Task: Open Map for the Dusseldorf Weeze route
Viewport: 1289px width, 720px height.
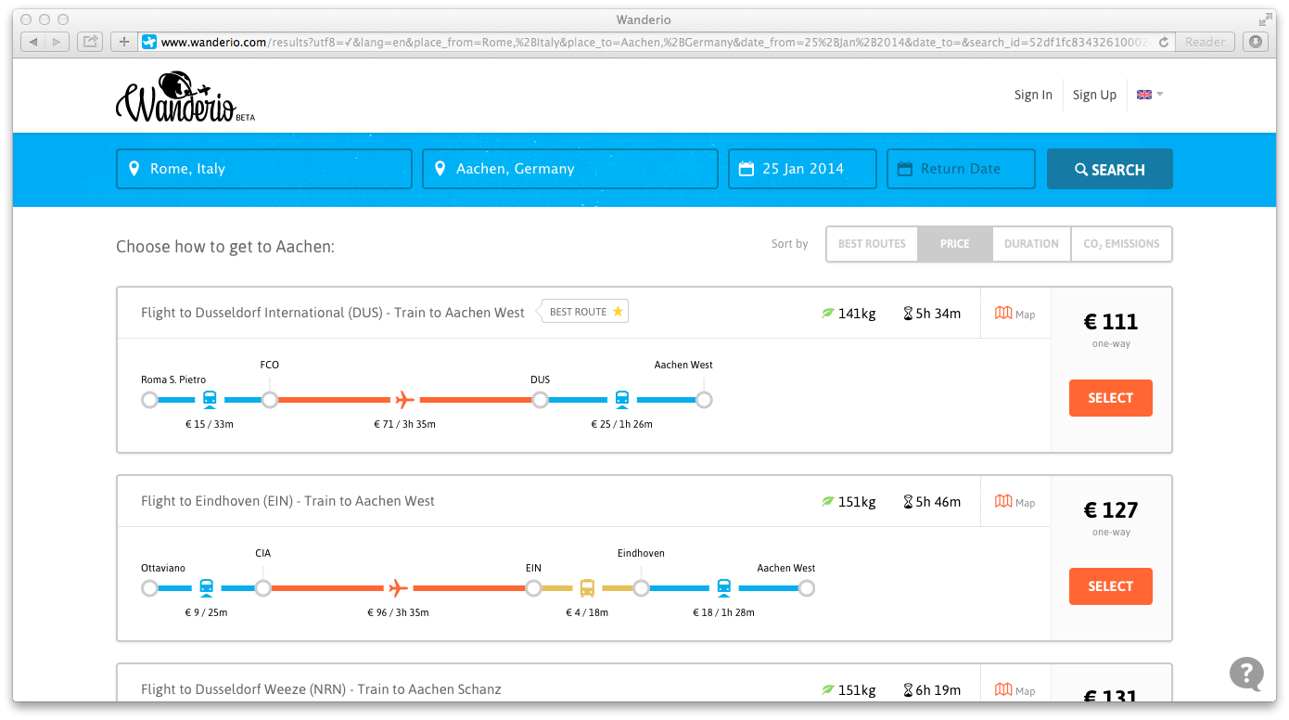Action: (x=1015, y=690)
